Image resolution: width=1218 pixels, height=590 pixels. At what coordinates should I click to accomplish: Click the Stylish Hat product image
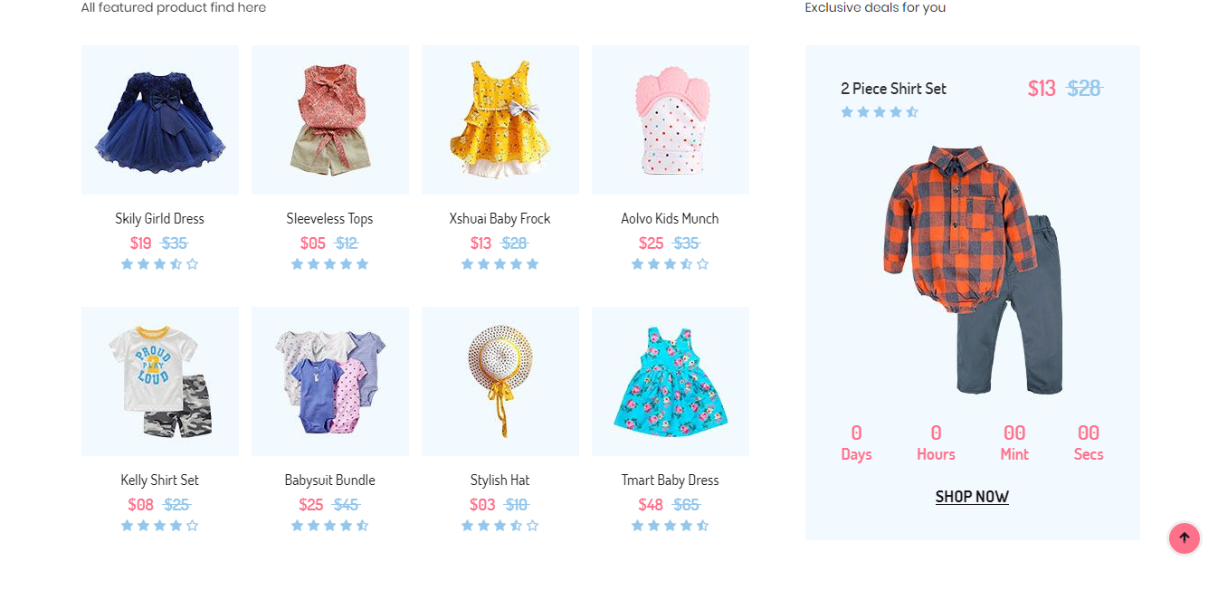(500, 381)
